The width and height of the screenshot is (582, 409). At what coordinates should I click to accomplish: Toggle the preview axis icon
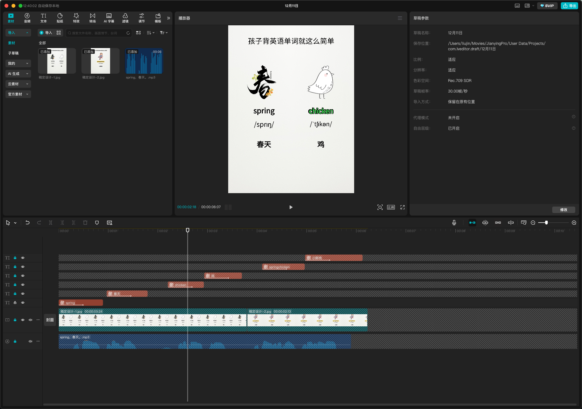(511, 223)
